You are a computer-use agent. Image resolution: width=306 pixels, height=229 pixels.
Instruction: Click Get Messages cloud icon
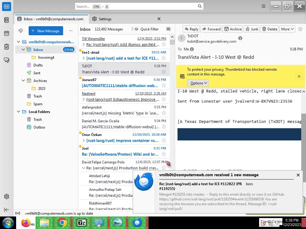tap(21, 31)
